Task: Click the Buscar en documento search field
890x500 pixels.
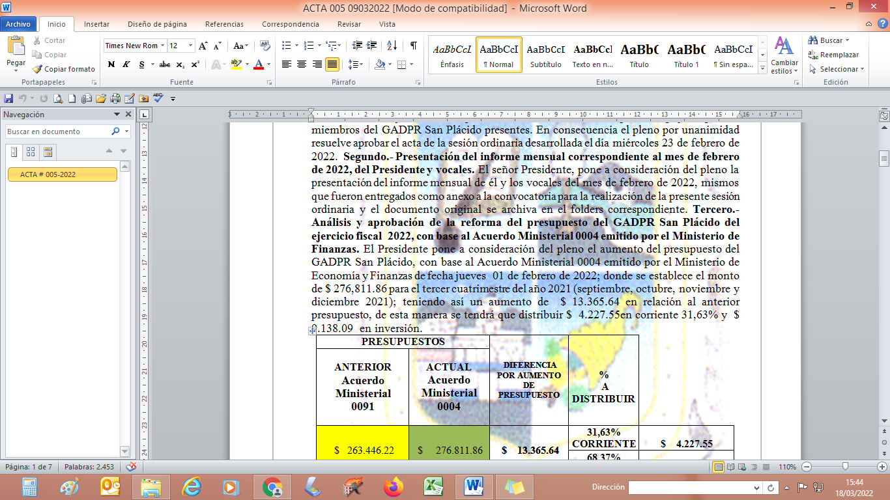Action: pos(57,132)
